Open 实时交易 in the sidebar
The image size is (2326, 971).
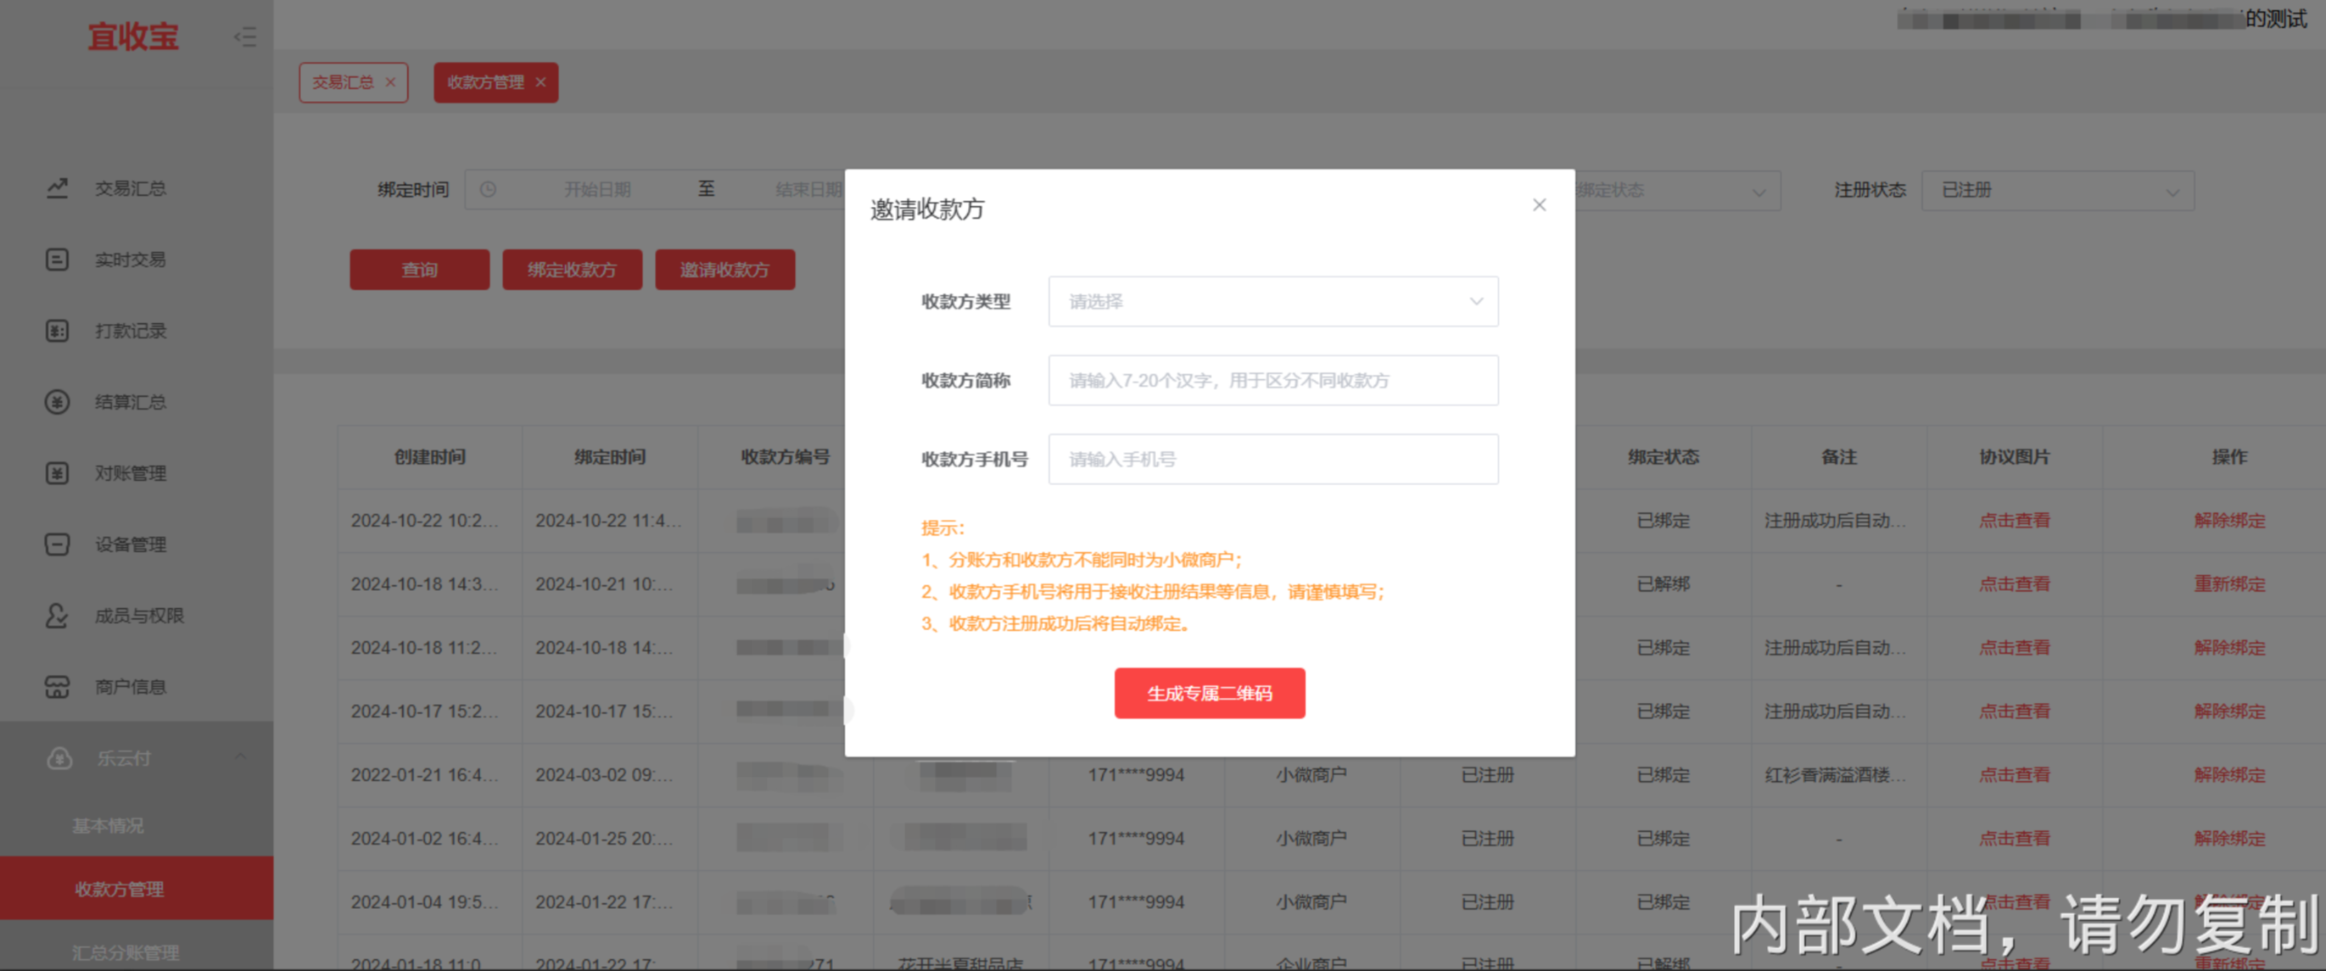pyautogui.click(x=131, y=259)
